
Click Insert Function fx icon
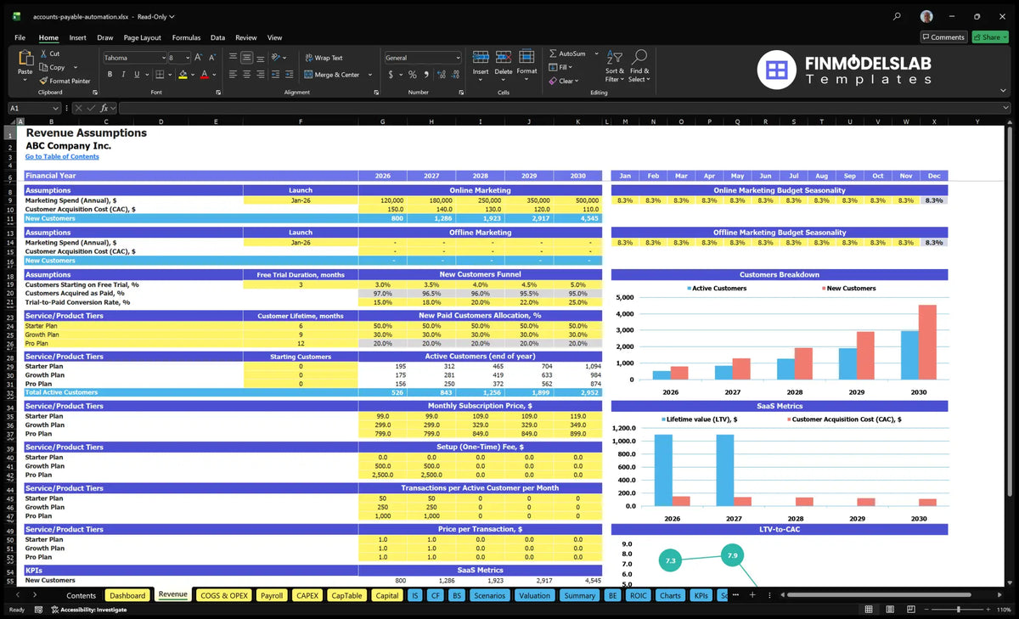click(105, 108)
